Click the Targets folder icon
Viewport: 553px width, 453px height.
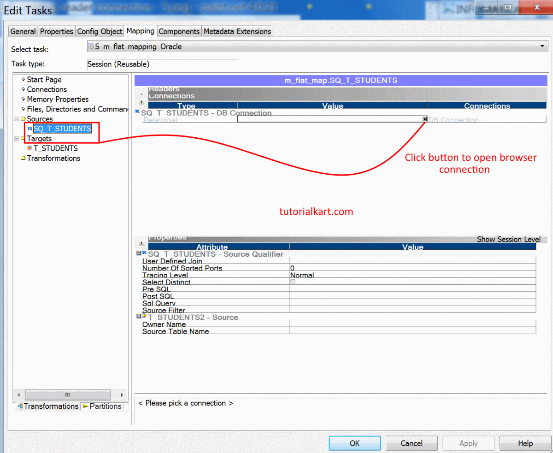(24, 138)
